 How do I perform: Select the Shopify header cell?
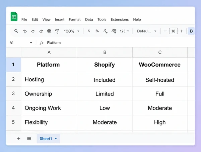point(105,65)
